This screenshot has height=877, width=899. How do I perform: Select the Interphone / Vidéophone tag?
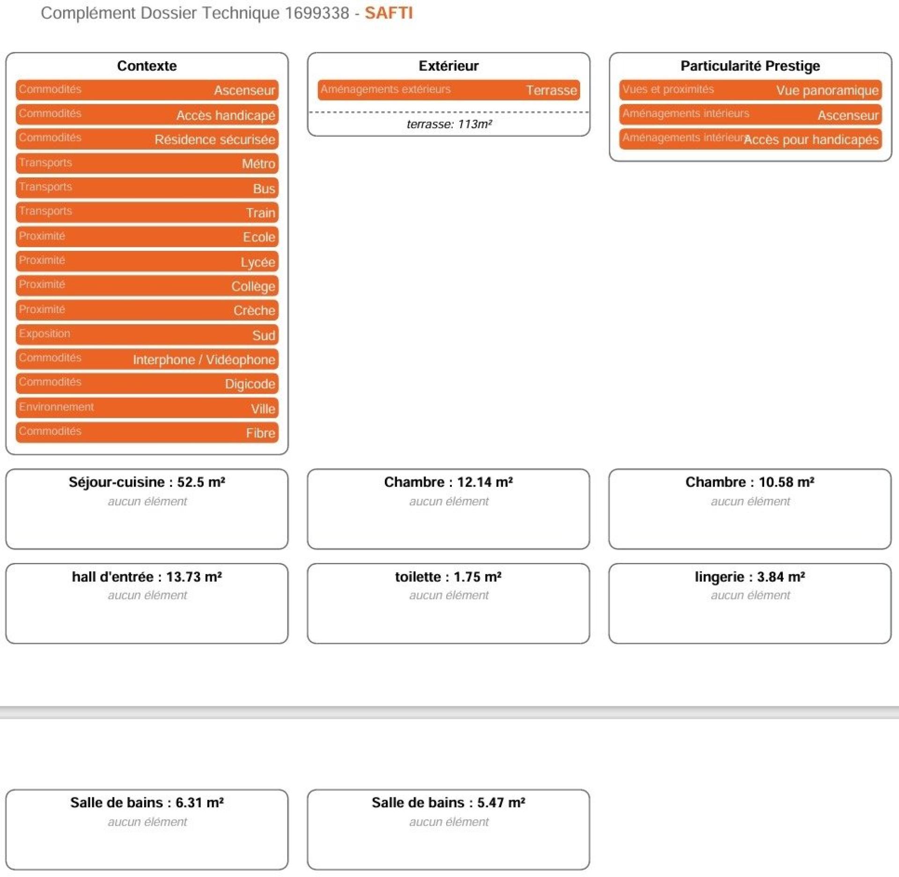tap(147, 359)
